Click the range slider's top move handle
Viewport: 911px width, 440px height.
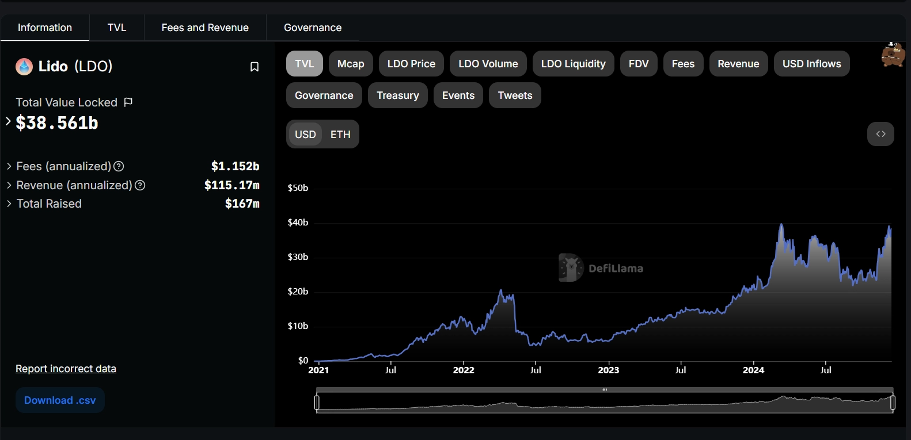pos(605,389)
